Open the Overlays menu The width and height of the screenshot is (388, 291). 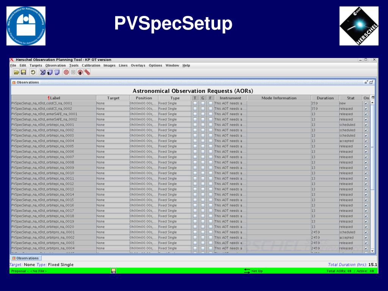138,66
